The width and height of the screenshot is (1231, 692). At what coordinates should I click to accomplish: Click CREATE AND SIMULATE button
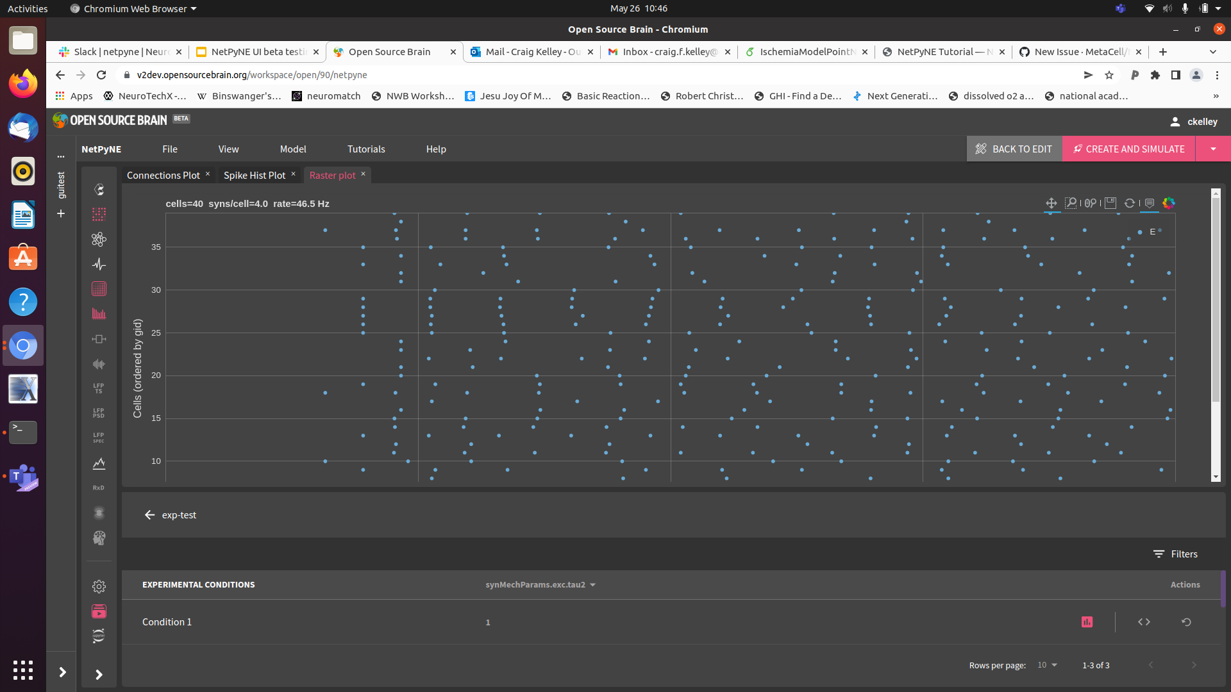pos(1129,149)
